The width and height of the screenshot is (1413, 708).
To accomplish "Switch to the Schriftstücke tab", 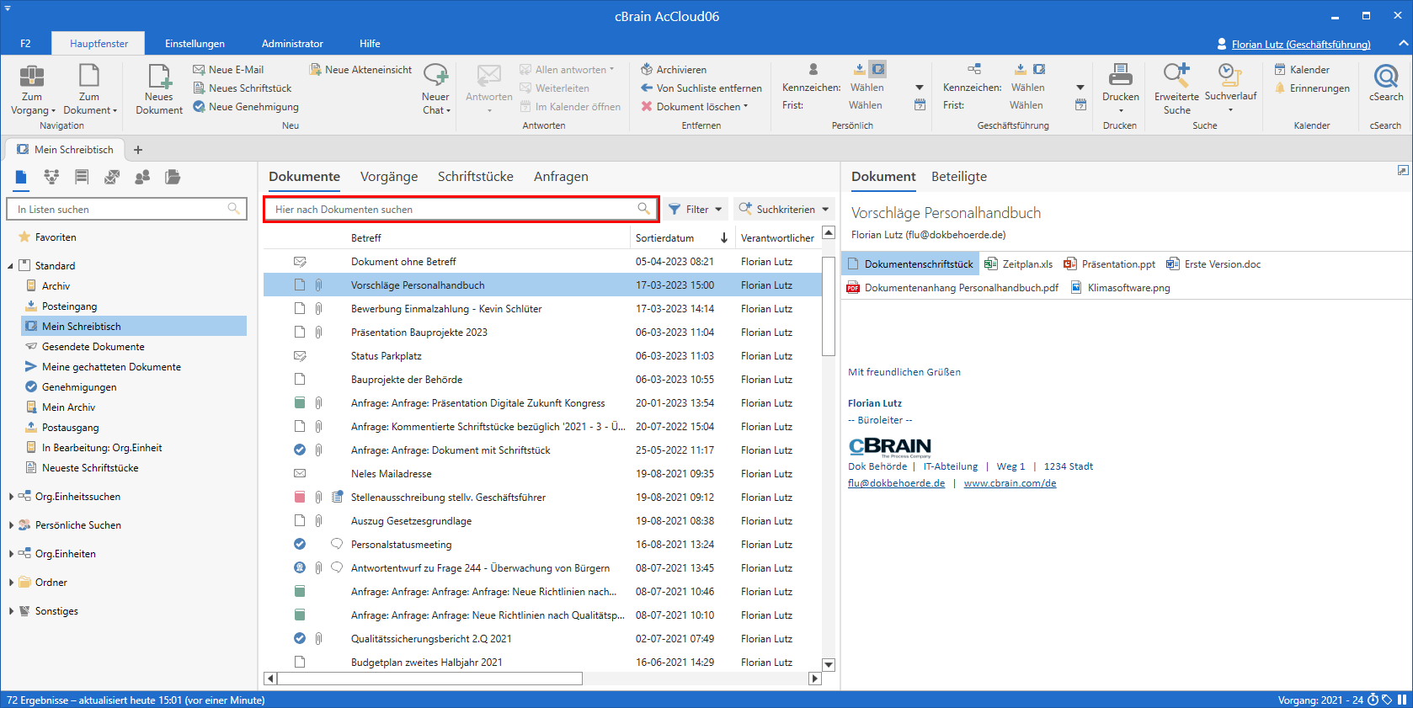I will click(476, 177).
